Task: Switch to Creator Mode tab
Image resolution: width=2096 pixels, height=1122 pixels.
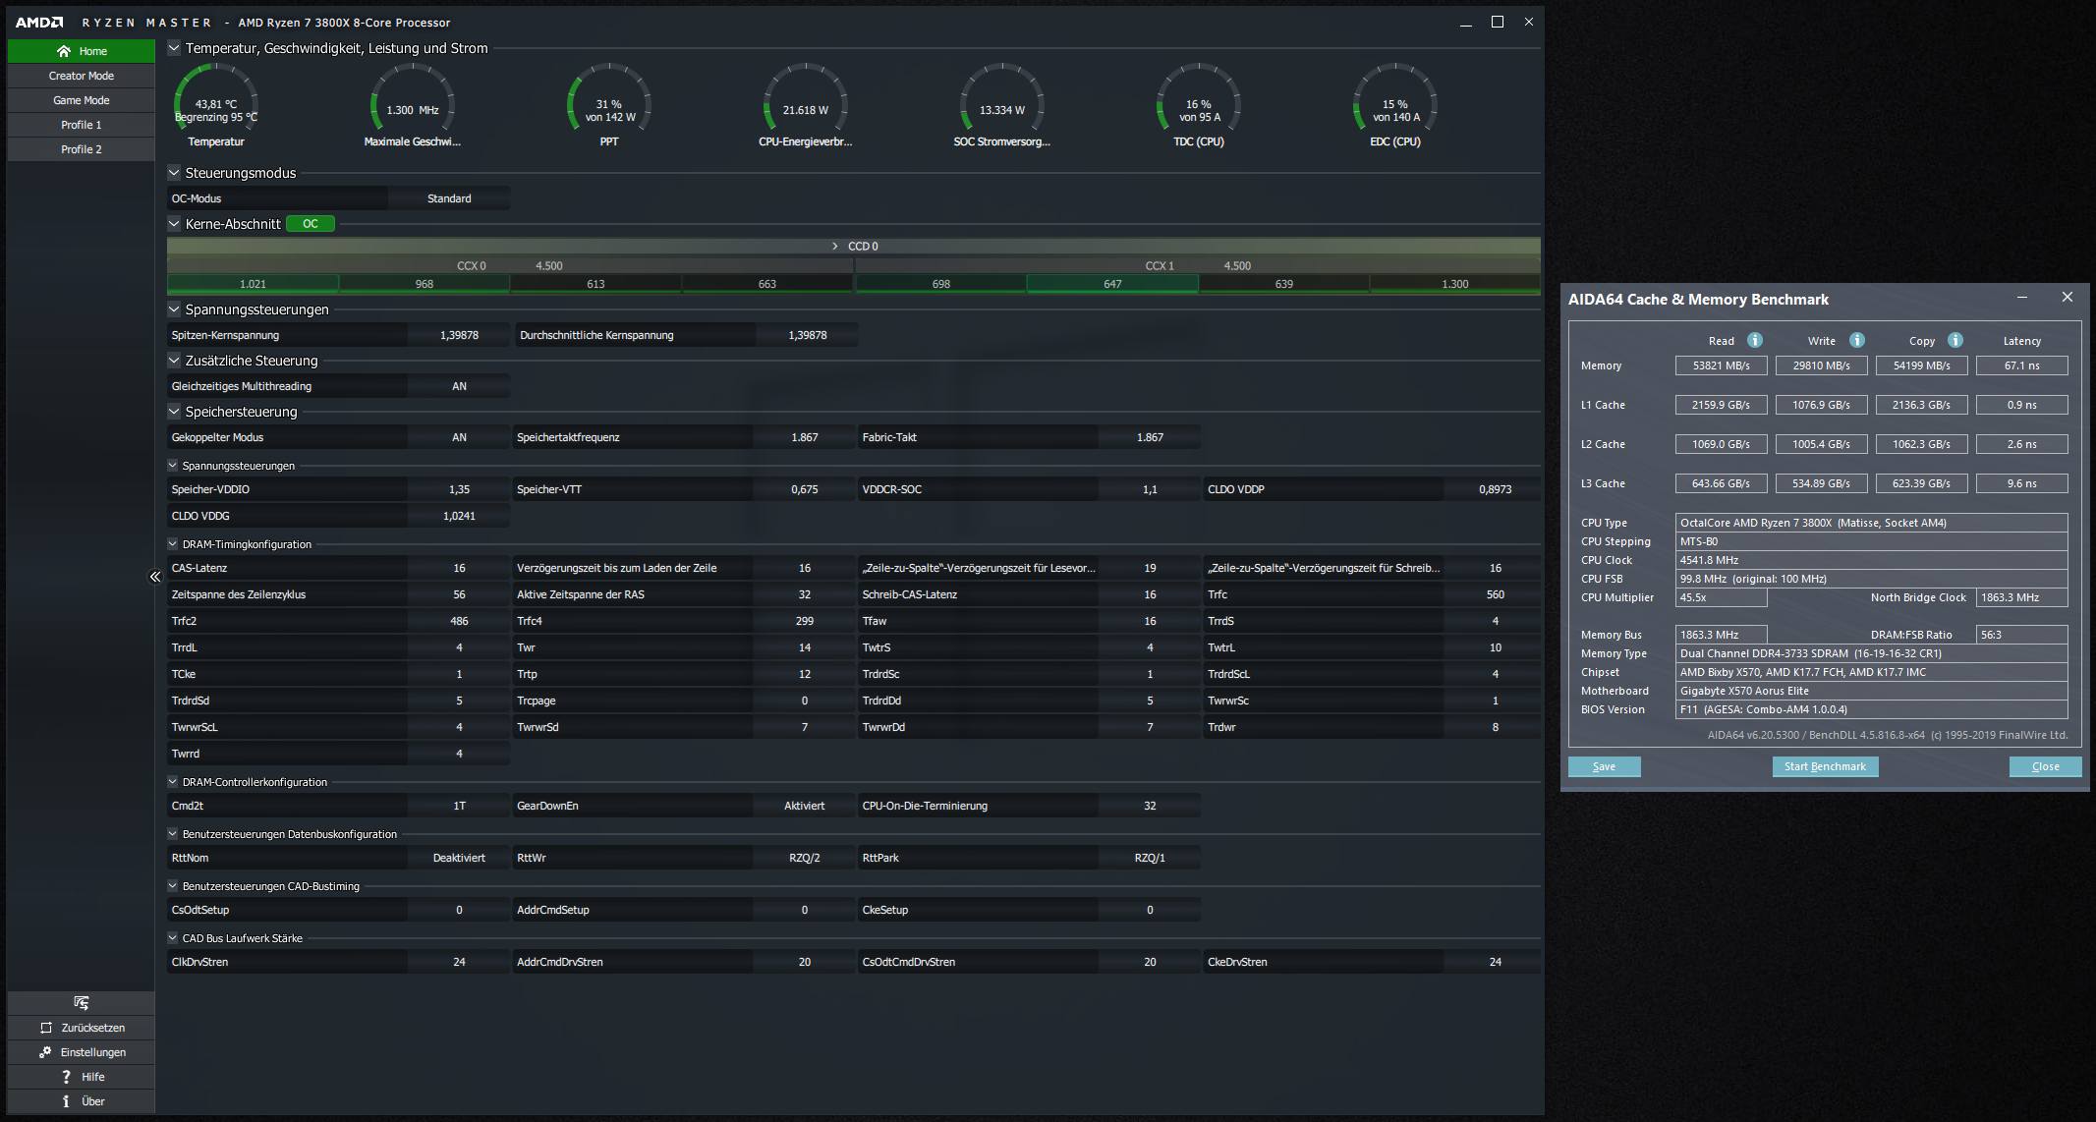Action: click(x=82, y=76)
